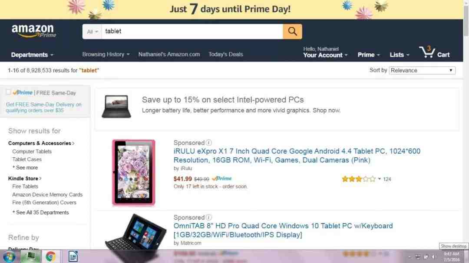Open the Sort by Relevance dropdown
This screenshot has height=263, width=469.
click(x=422, y=71)
